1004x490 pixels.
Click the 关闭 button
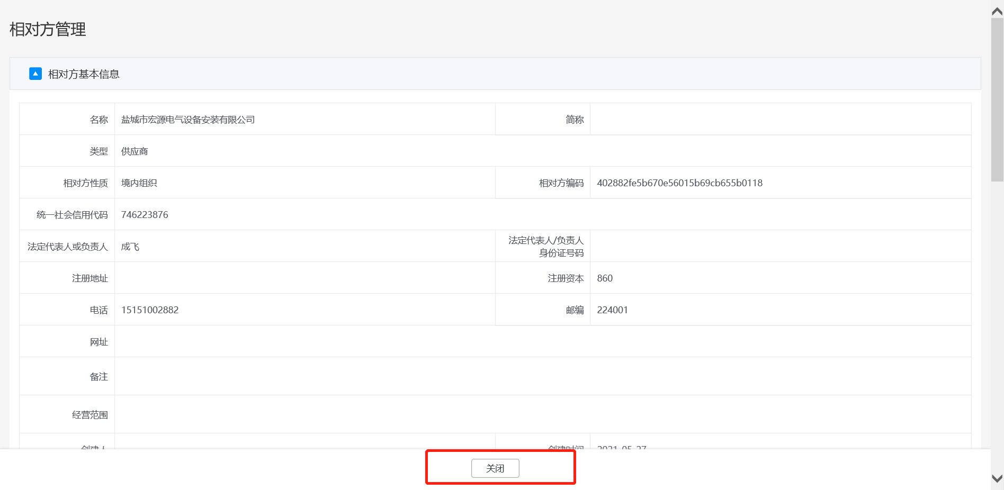tap(495, 468)
